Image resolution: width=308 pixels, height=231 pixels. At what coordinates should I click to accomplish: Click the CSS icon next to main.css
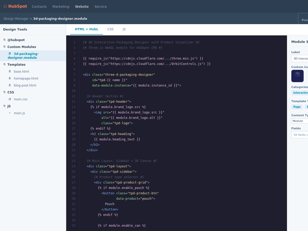click(10, 99)
